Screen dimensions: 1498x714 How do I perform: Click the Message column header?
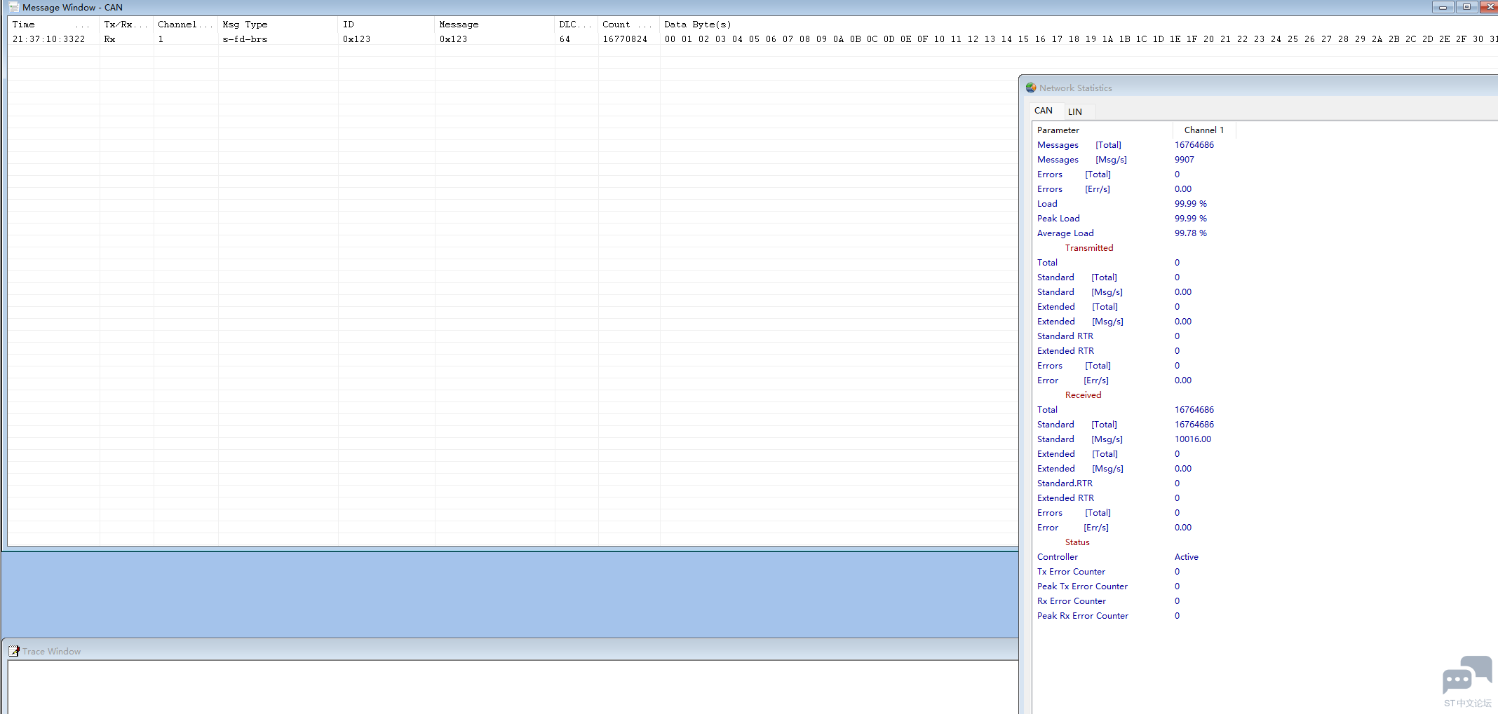tap(494, 25)
